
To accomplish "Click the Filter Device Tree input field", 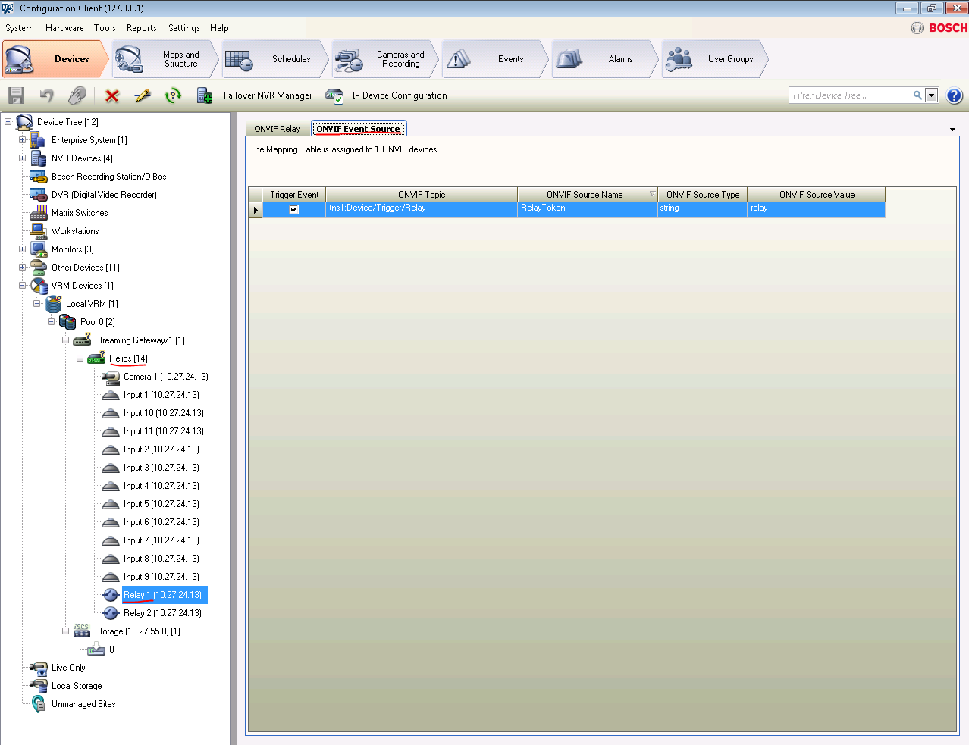I will [x=849, y=95].
